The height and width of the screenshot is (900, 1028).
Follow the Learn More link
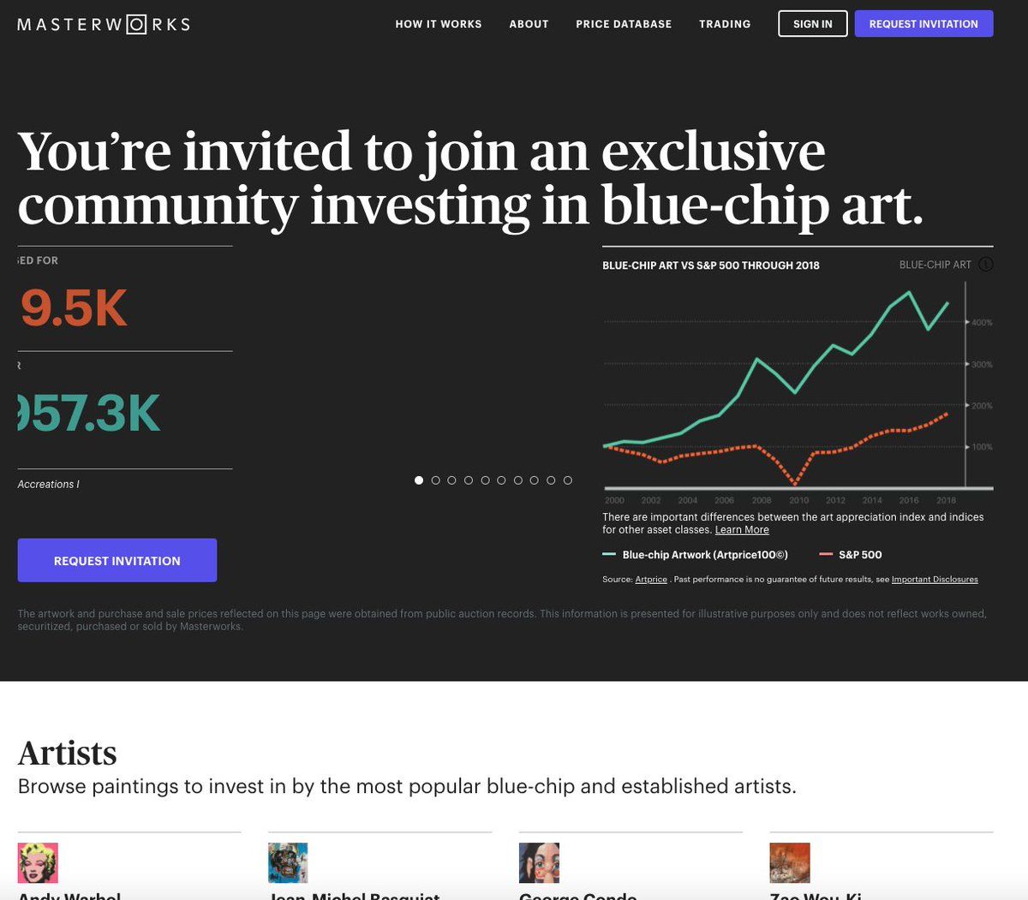(742, 530)
